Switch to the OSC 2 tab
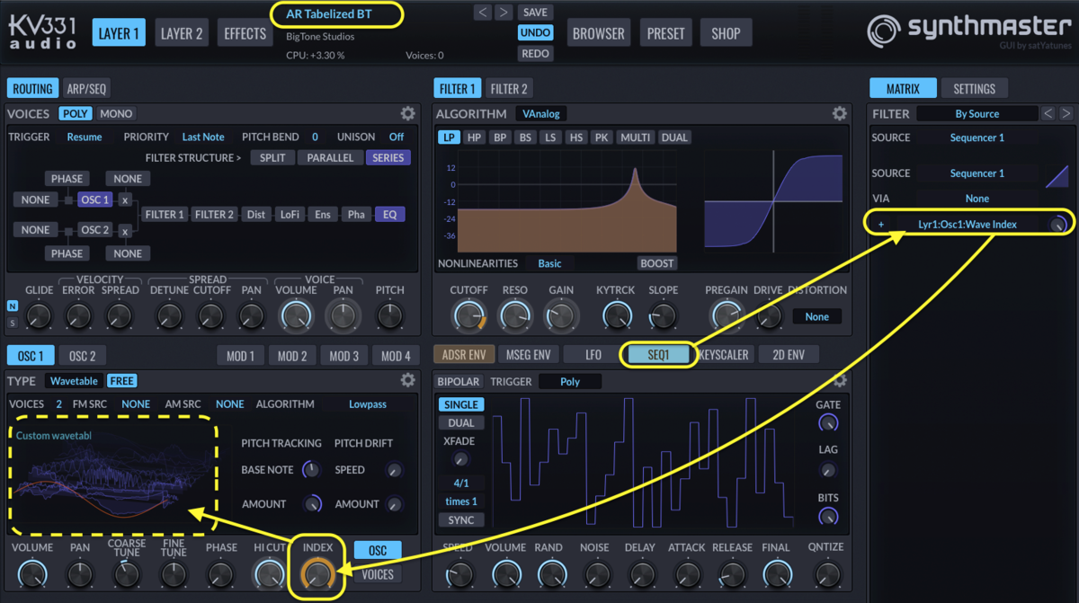 coord(82,356)
